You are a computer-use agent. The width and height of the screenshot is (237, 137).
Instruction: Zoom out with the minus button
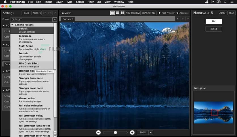(98, 132)
